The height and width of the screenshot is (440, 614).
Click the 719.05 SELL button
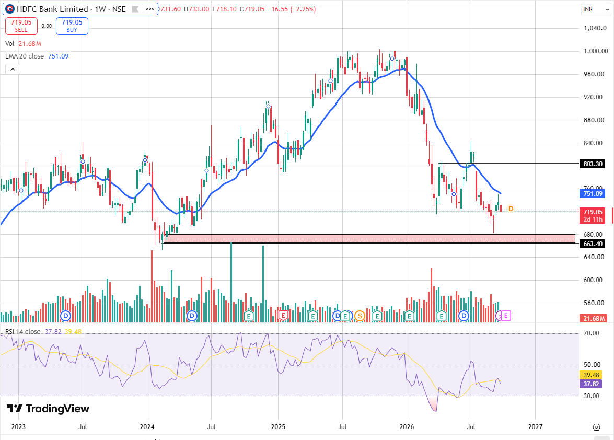click(21, 26)
